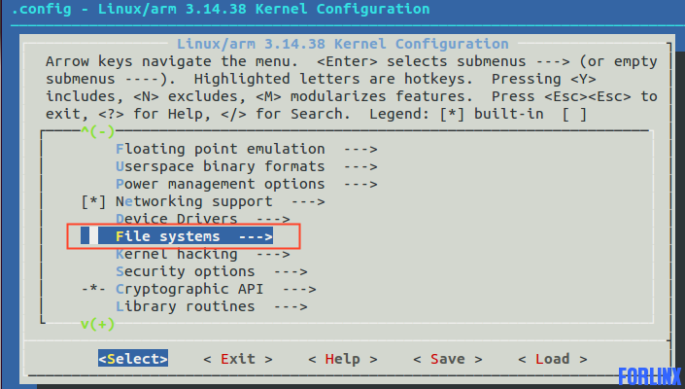Image resolution: width=685 pixels, height=389 pixels.
Task: Open Device Drivers submenu
Action: [x=203, y=219]
